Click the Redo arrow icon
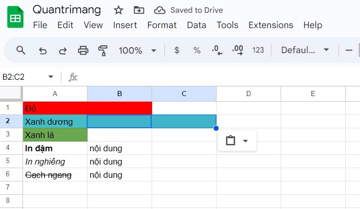The image size is (360, 209). point(62,50)
